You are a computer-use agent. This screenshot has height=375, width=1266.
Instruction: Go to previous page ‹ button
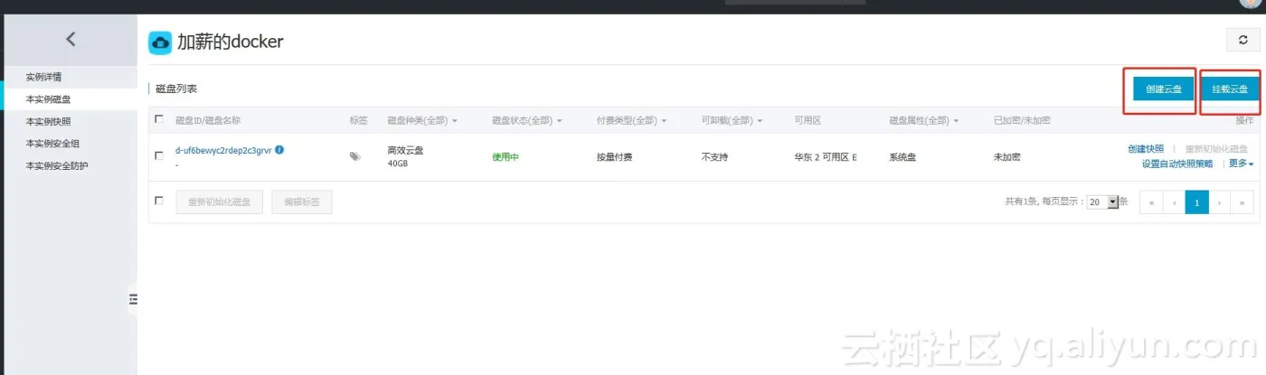click(x=1174, y=202)
